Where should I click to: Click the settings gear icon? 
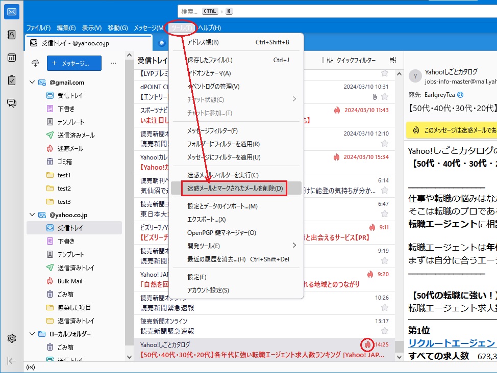[x=12, y=338]
